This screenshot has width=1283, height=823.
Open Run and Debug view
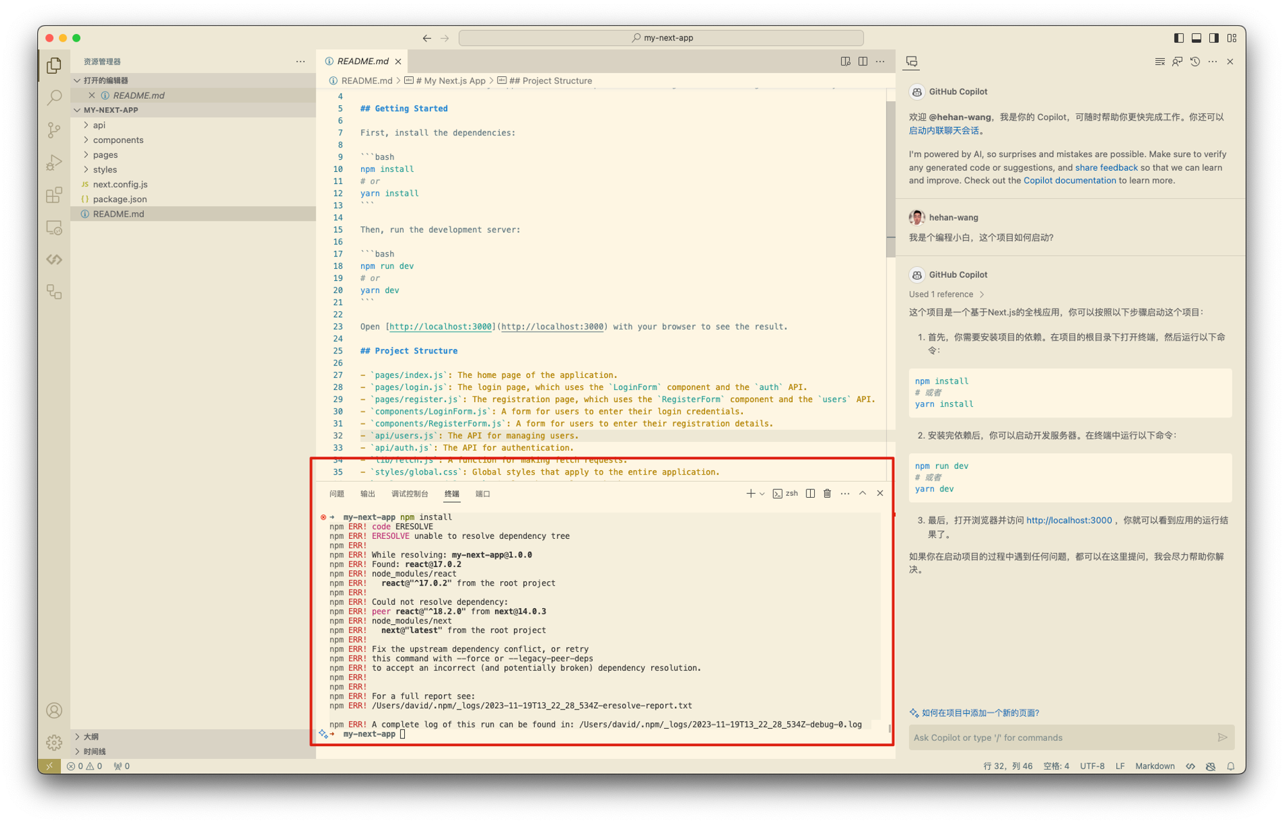(x=55, y=162)
